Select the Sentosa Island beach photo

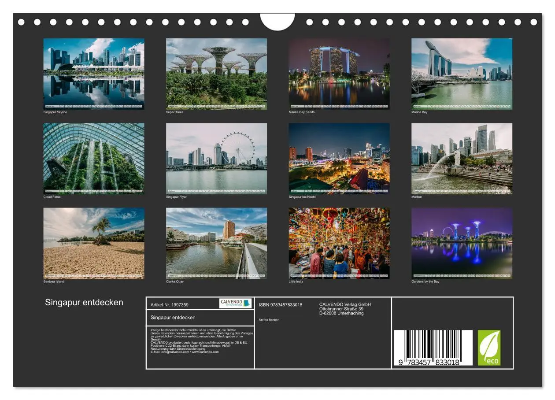point(94,243)
